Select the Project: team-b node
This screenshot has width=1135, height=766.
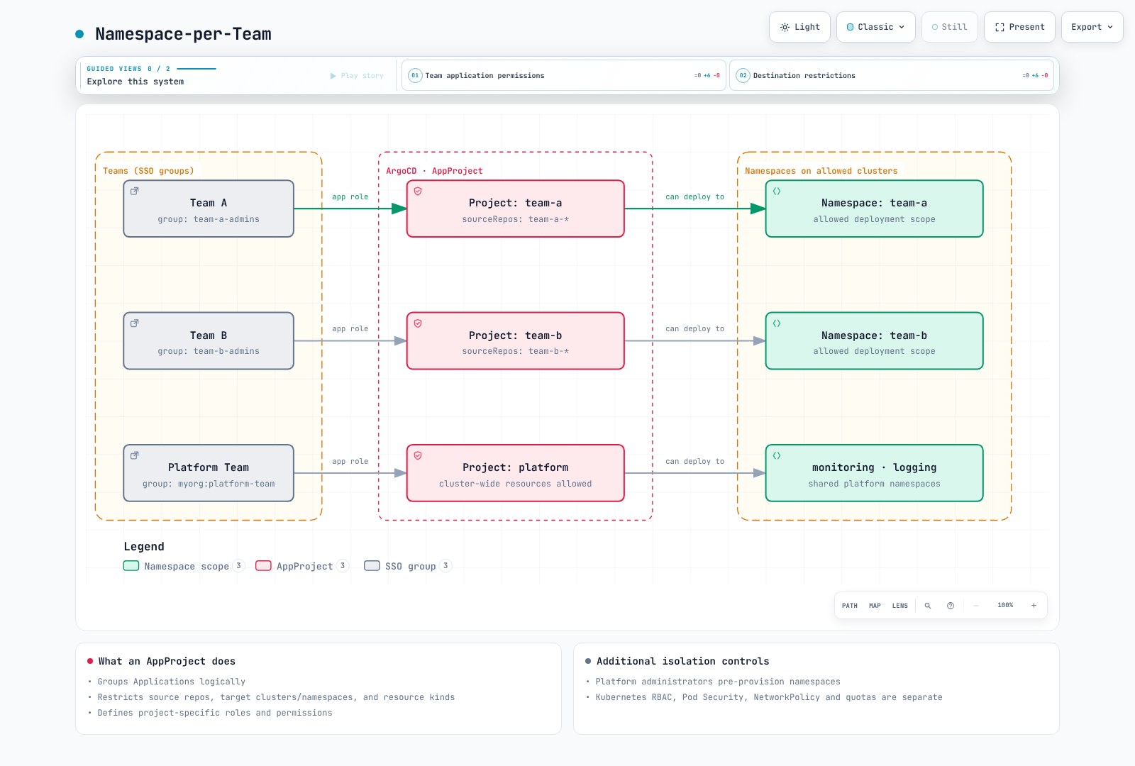coord(516,341)
